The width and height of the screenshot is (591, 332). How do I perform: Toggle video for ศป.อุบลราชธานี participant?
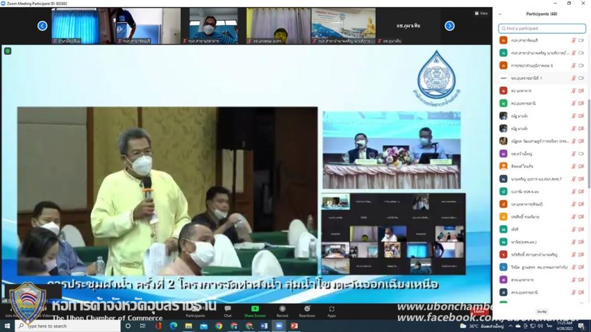[581, 103]
